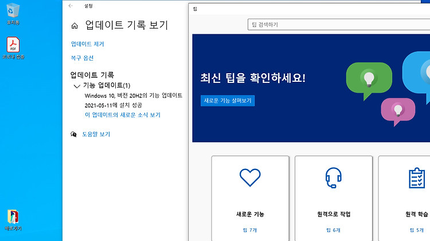
Task: Click the 새로운 기능 살펴보기 button
Action: (x=228, y=101)
